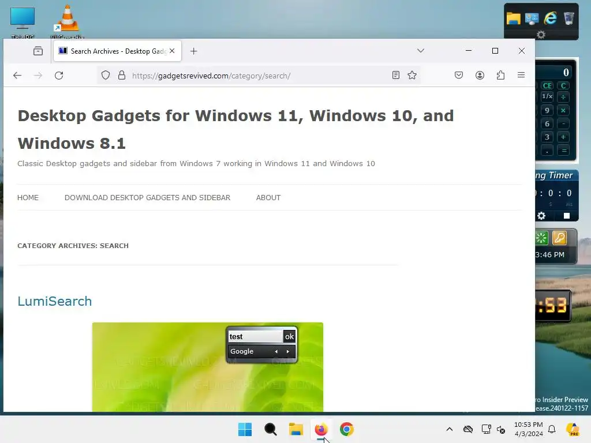Open the cloud sync tray icon
The image size is (591, 443).
pos(468,429)
